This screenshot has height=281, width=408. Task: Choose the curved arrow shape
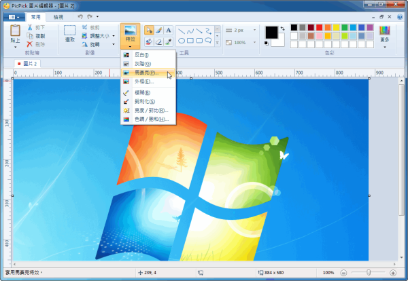coord(208,31)
